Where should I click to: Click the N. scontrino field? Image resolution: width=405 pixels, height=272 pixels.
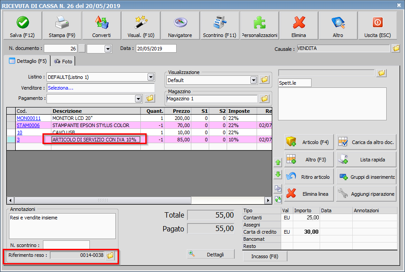(x=66, y=245)
